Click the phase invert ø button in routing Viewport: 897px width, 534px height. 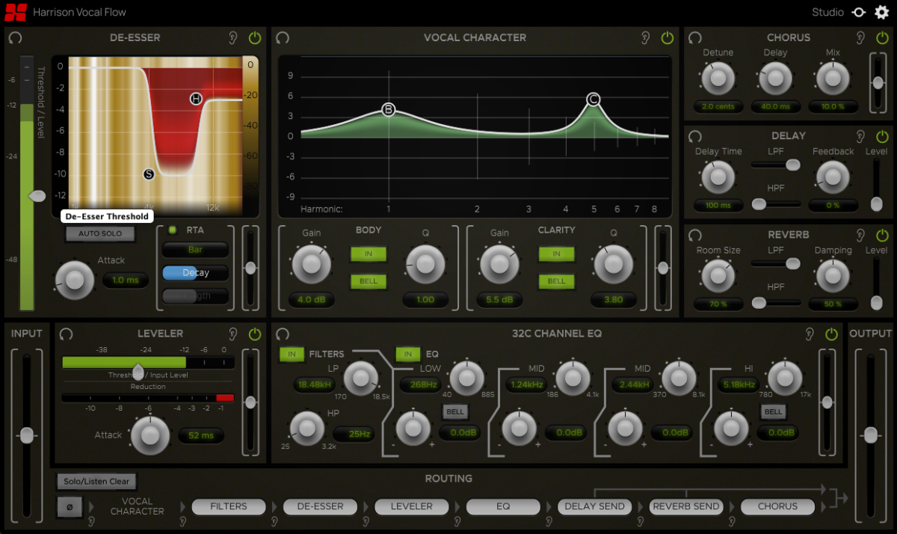70,507
